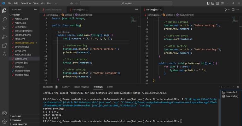Viewport: 242px width, 126px height.
Task: Split the right editor group
Action: (x=233, y=10)
